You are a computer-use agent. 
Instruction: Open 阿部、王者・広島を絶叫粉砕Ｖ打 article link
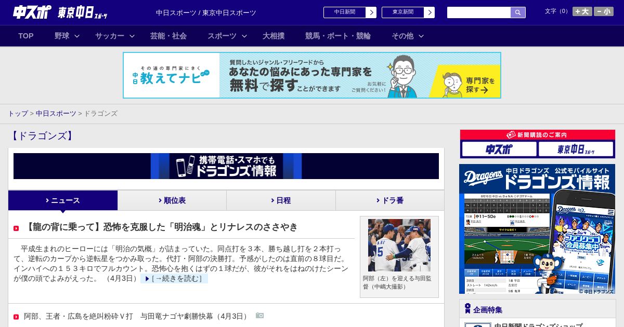137,316
